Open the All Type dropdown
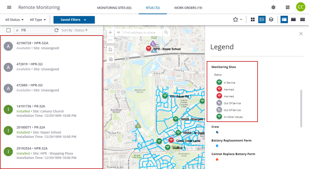 point(38,20)
